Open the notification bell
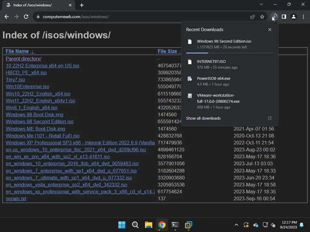310x232 pixels. tap(302, 225)
